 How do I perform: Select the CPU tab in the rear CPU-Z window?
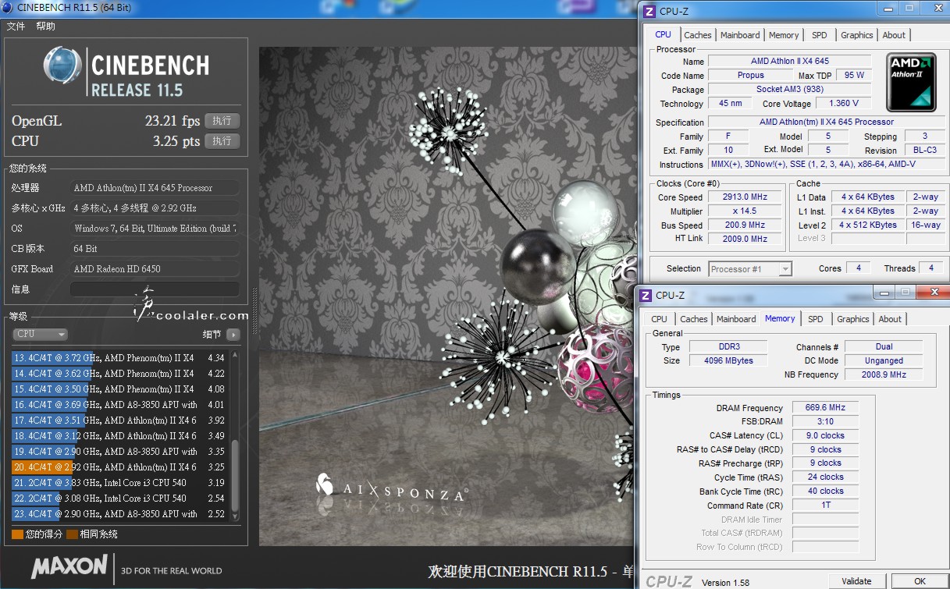click(663, 34)
